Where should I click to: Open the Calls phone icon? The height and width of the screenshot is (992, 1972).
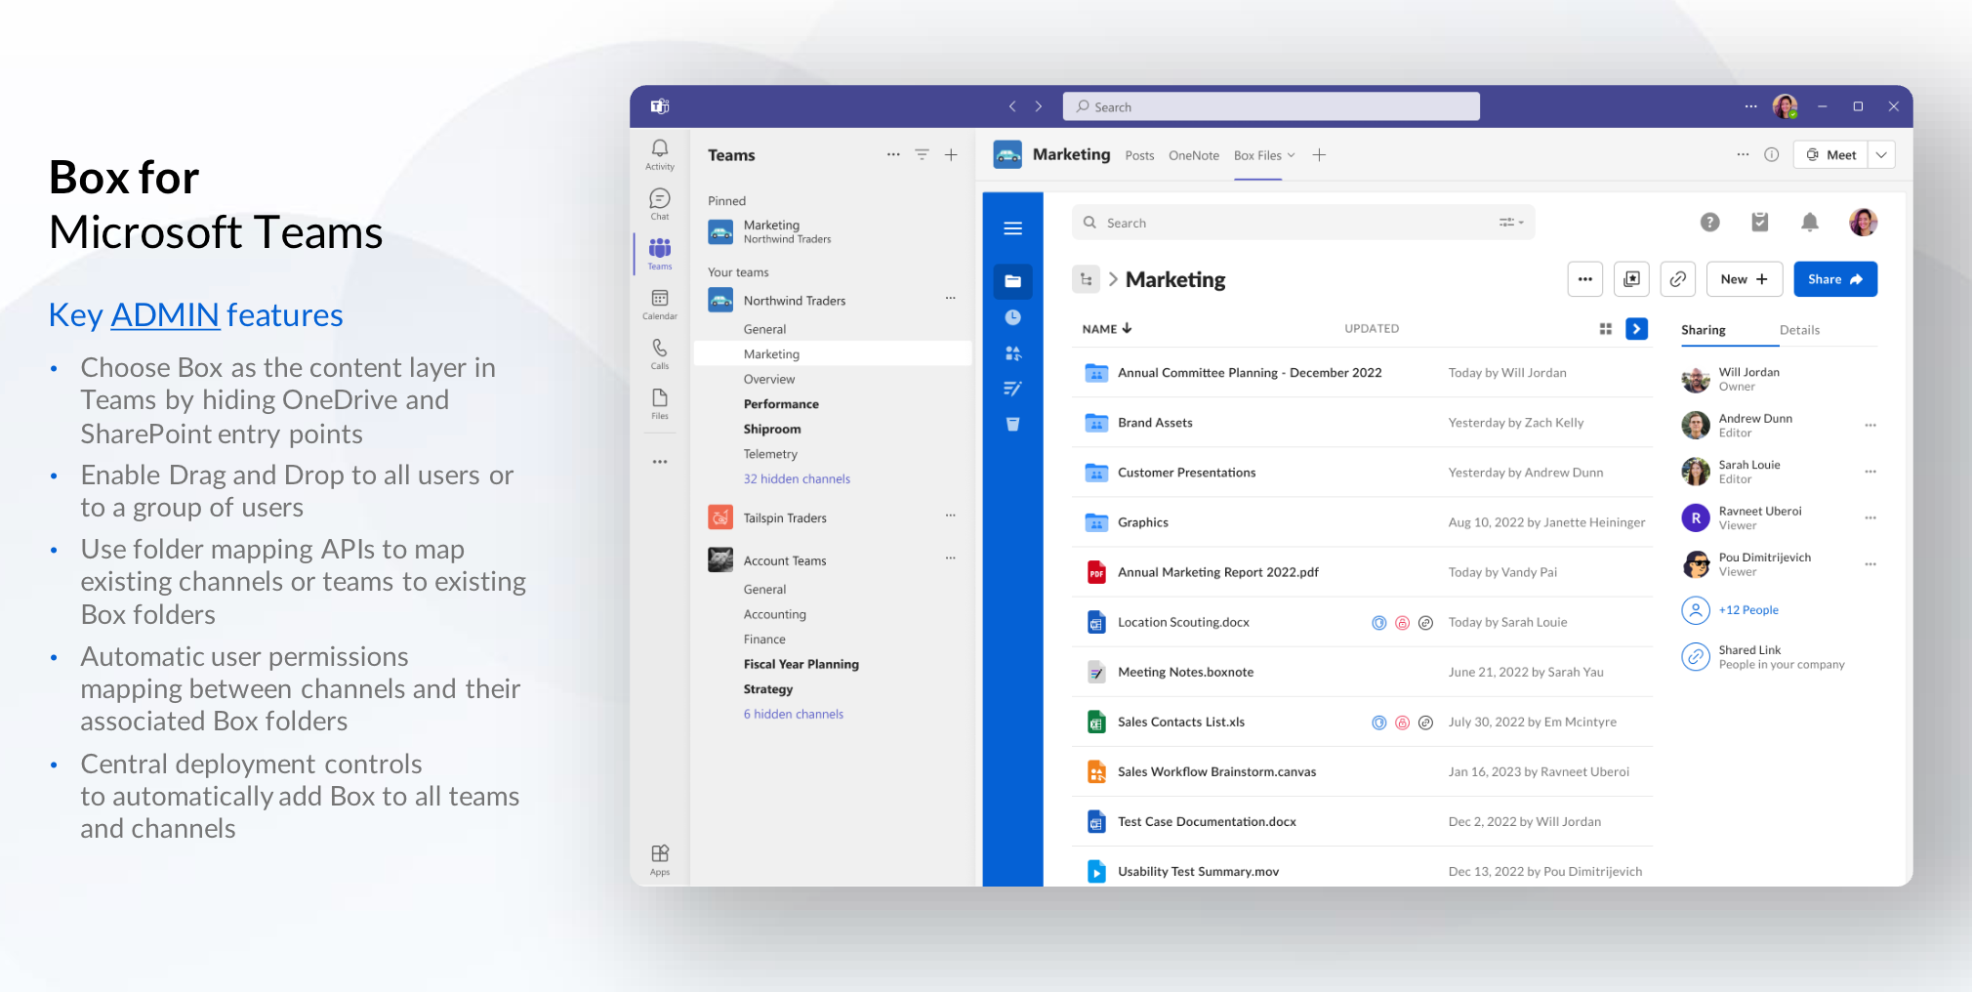(x=660, y=353)
